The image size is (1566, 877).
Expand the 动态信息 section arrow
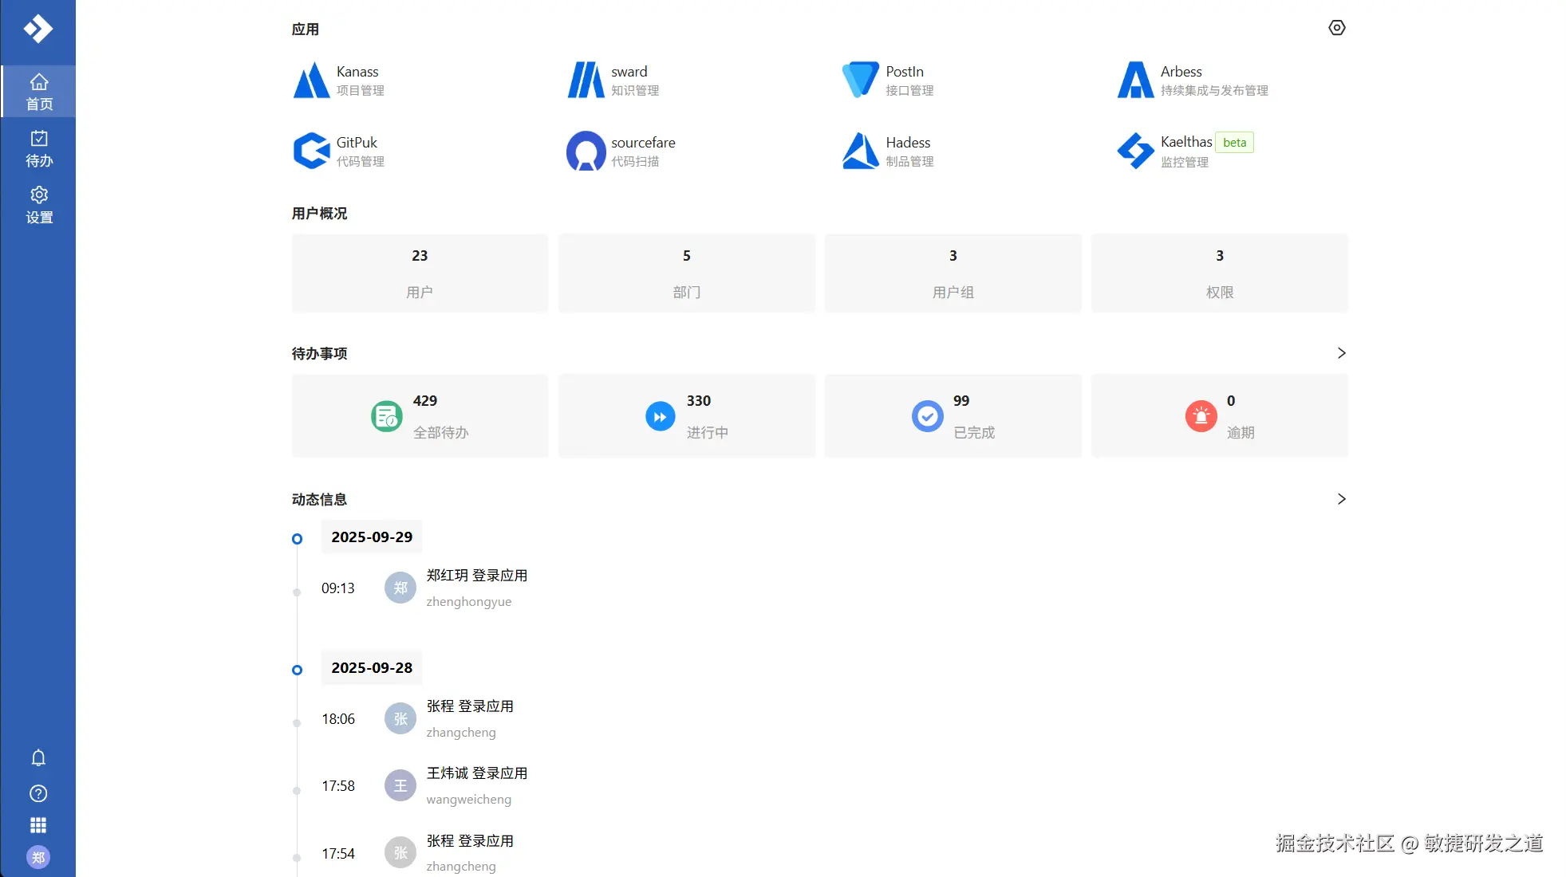click(x=1341, y=499)
